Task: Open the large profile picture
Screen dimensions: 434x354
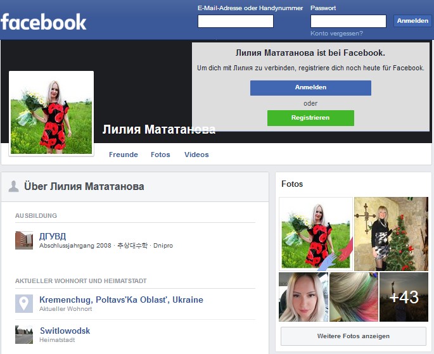Action: pyautogui.click(x=51, y=113)
